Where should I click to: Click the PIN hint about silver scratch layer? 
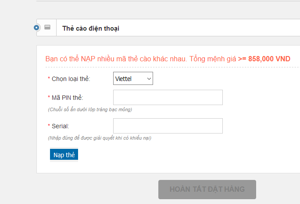click(90, 109)
